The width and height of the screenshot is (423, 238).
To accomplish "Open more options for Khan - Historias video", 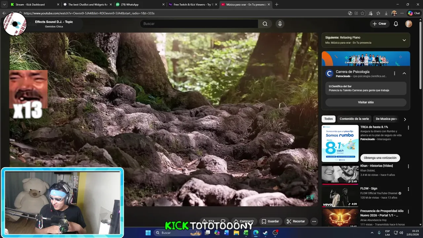I will [x=408, y=166].
